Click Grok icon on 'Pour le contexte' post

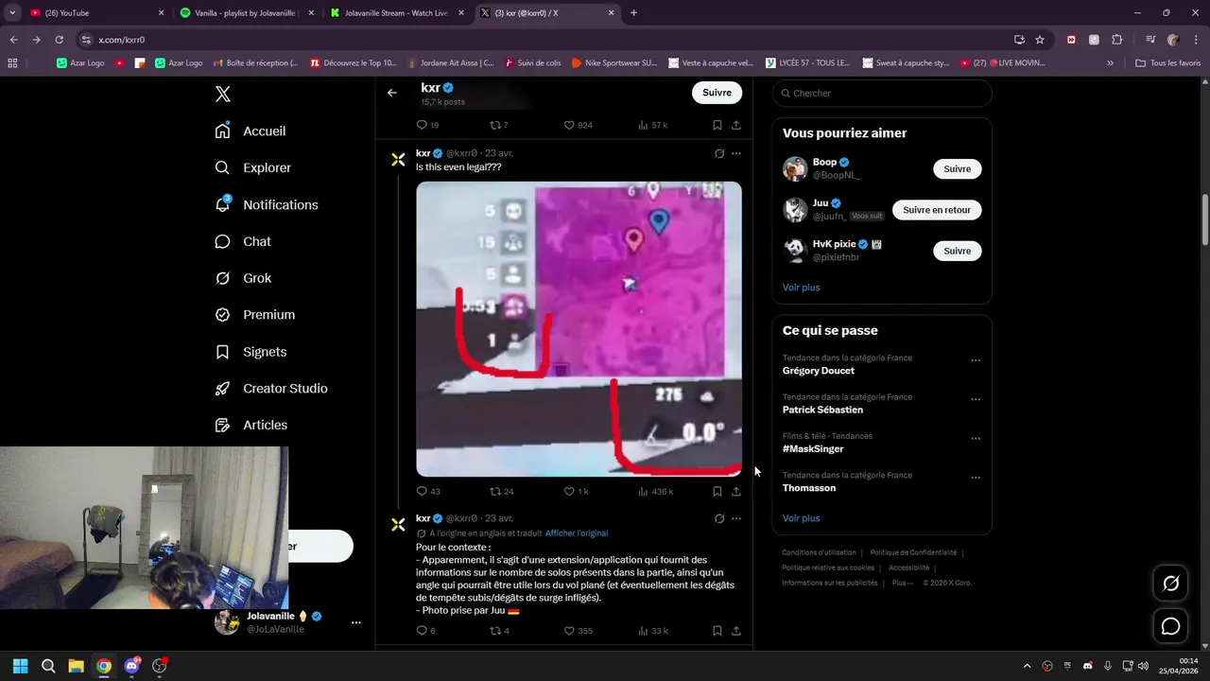[x=719, y=518]
